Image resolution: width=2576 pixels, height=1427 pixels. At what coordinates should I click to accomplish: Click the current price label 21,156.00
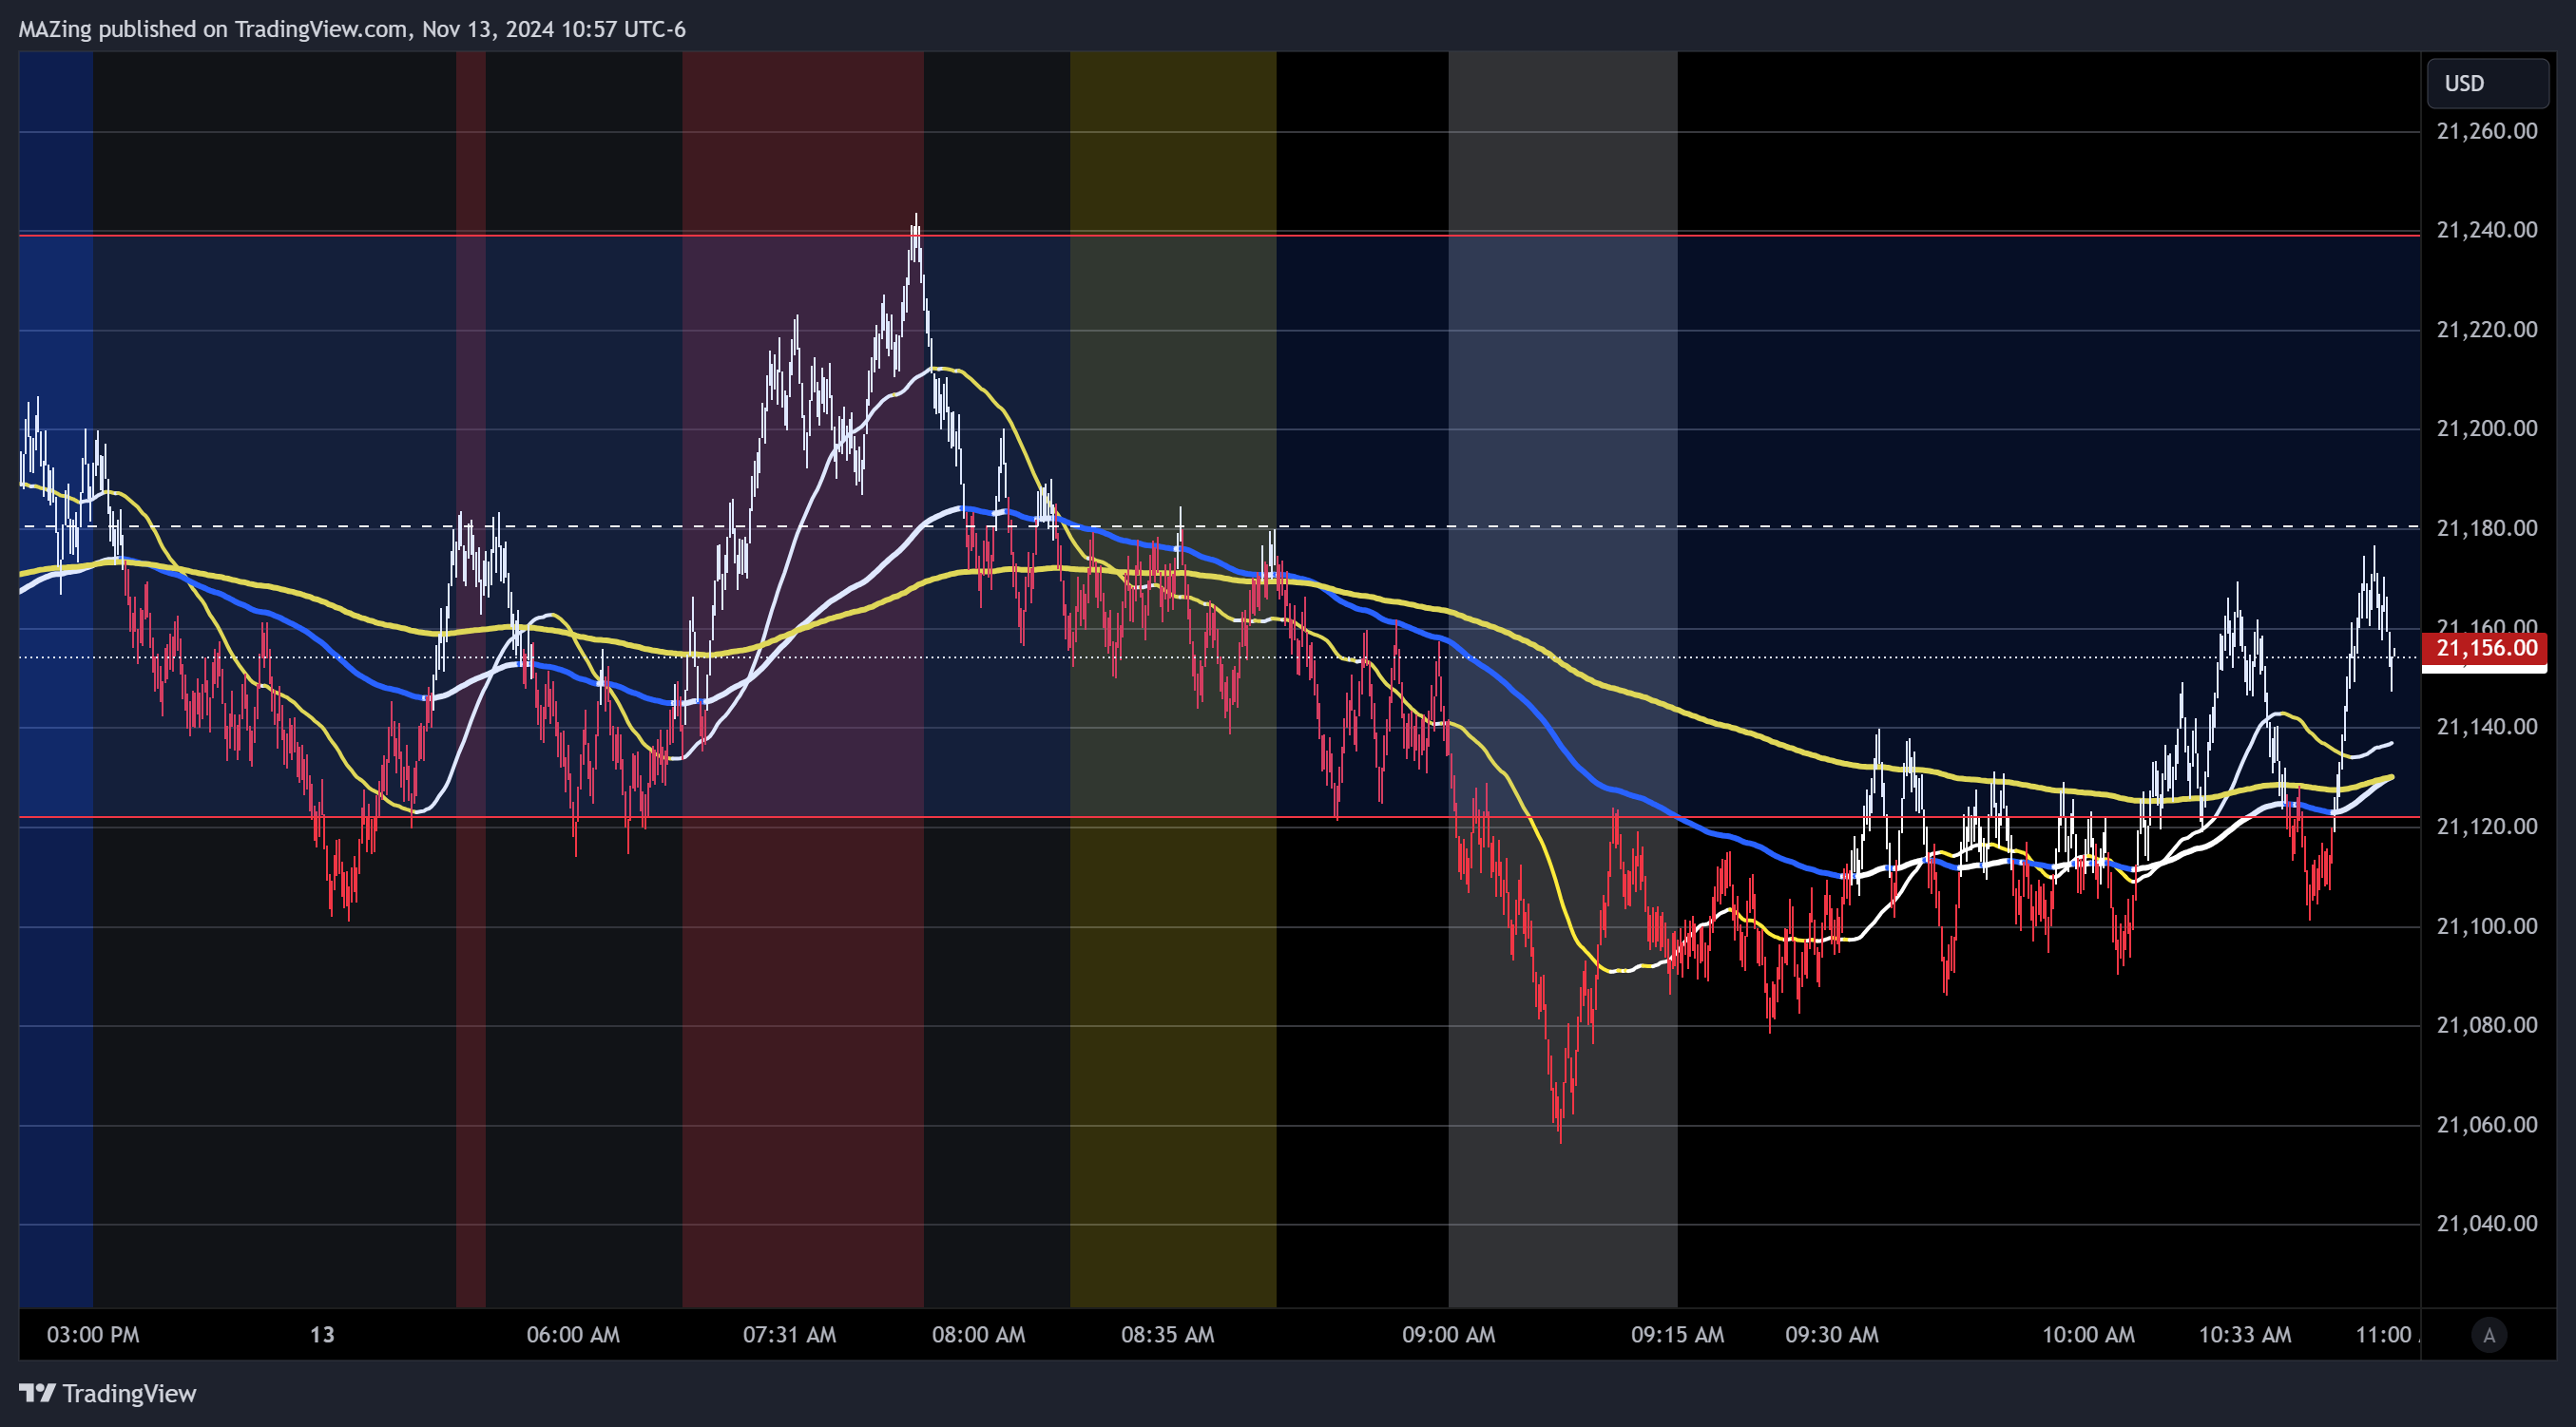(2484, 649)
